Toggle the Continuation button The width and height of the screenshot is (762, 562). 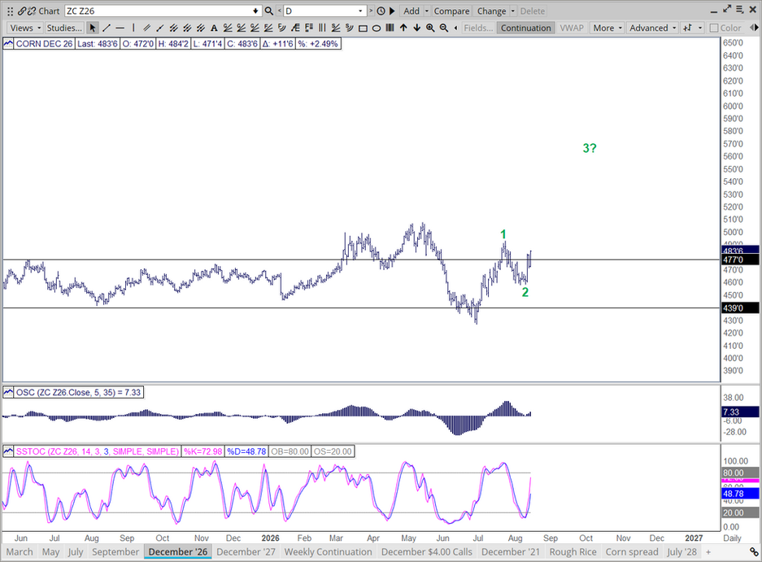coord(526,28)
